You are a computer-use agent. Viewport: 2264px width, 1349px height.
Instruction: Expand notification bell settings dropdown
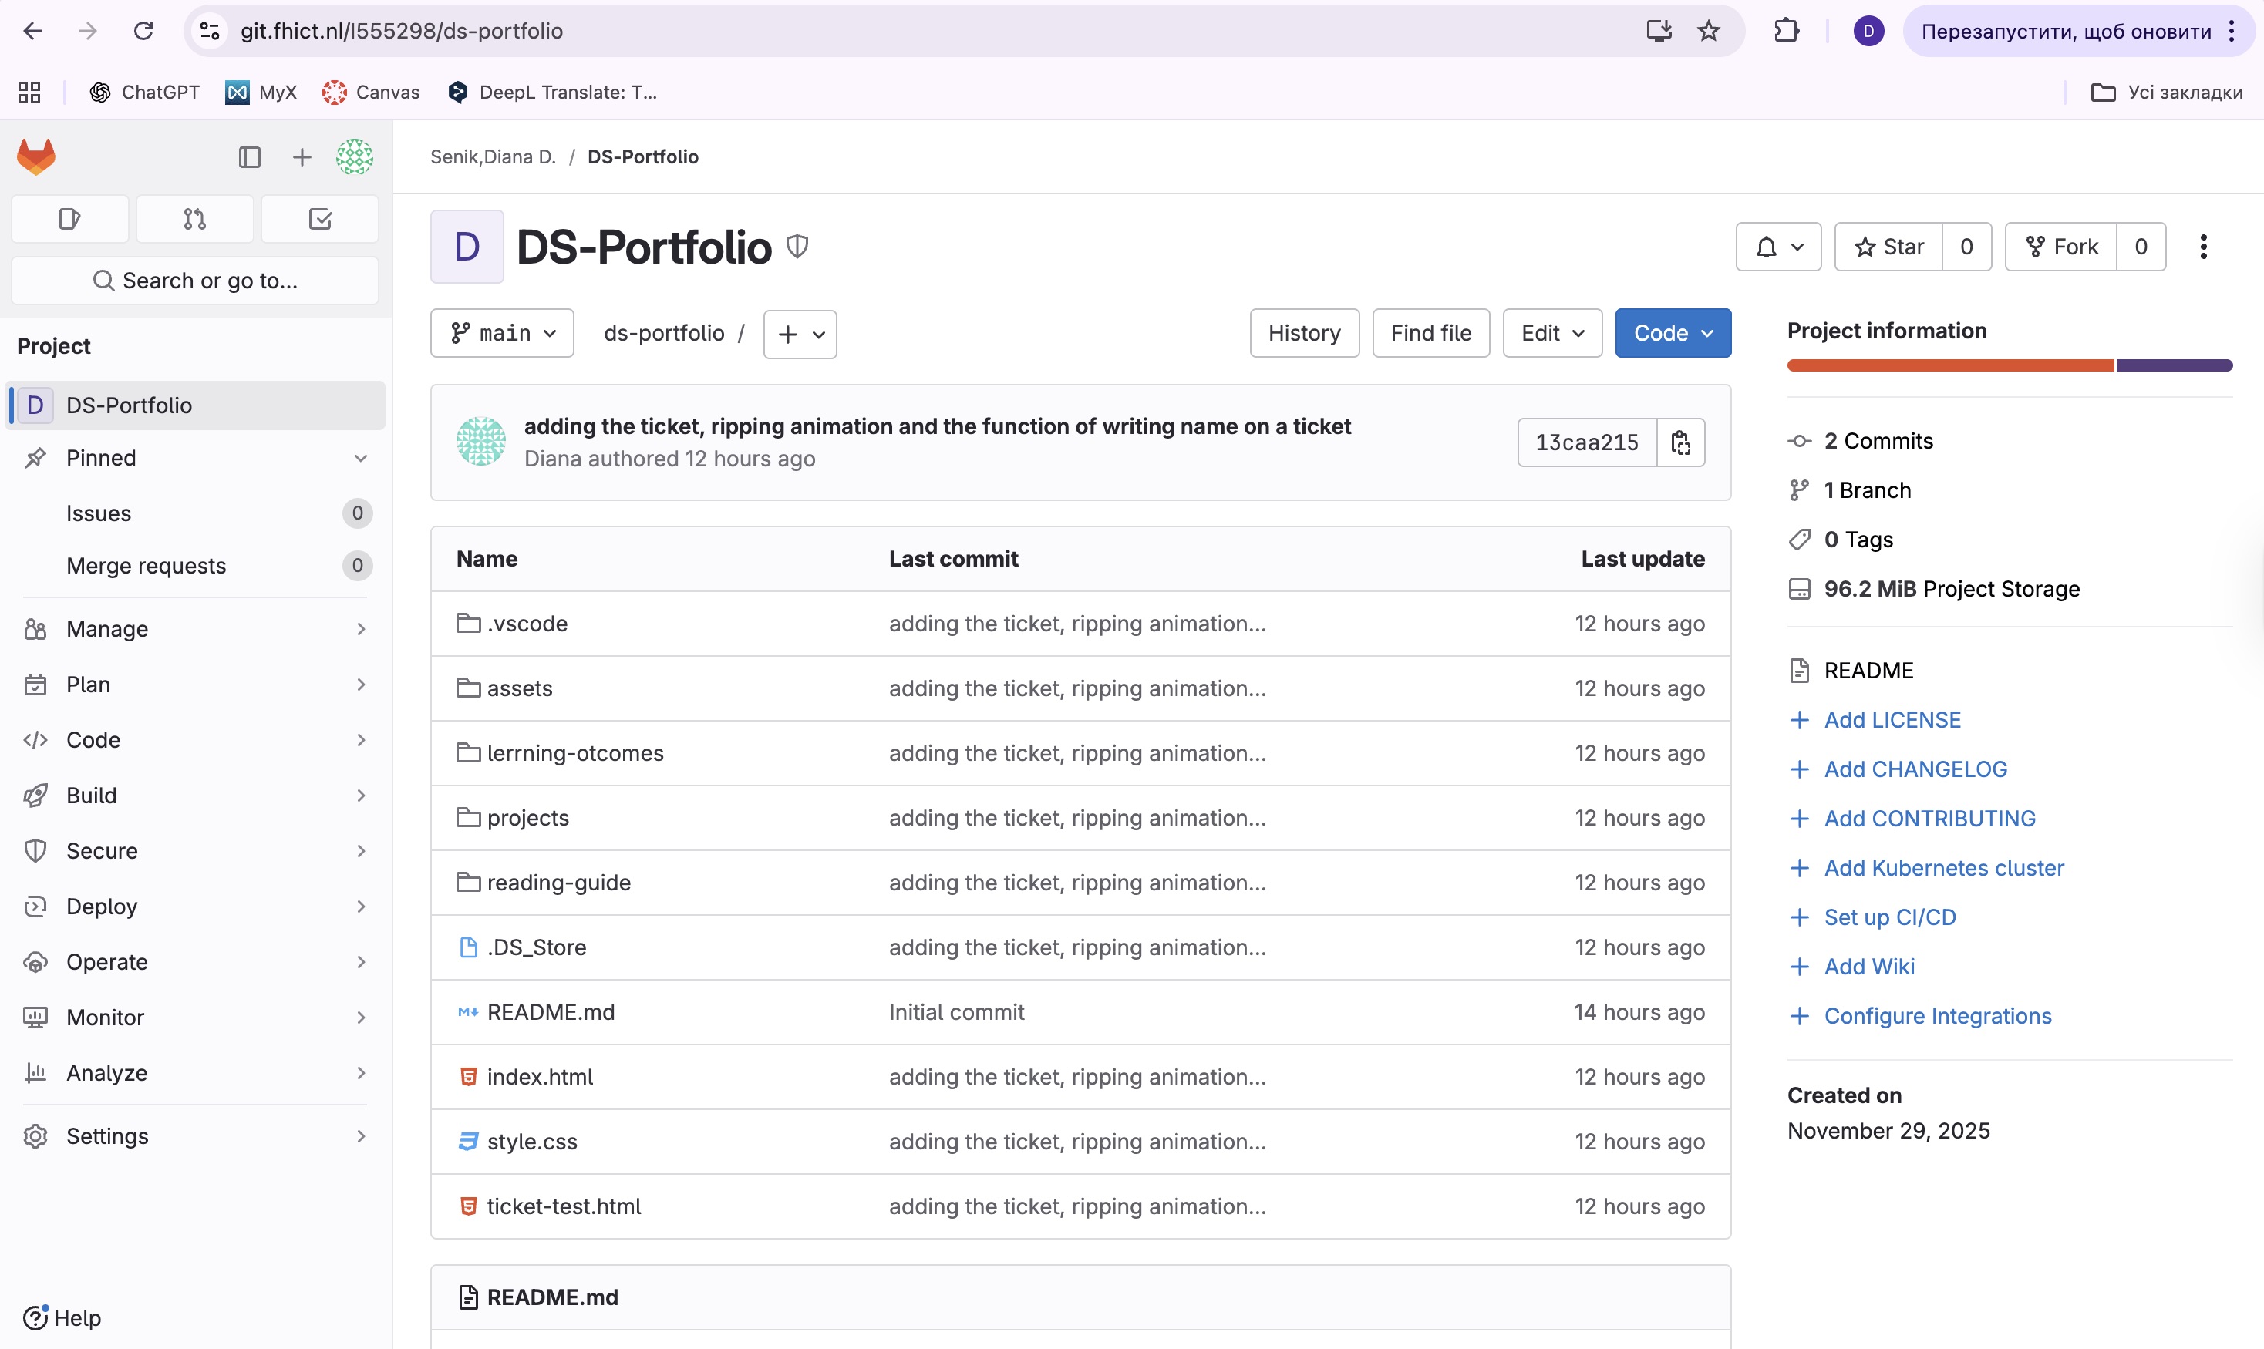[1777, 247]
